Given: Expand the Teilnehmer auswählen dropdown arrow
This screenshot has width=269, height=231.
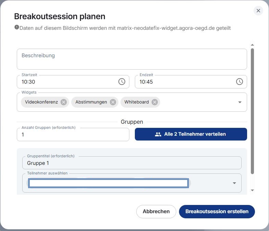Looking at the screenshot, I should point(234,183).
